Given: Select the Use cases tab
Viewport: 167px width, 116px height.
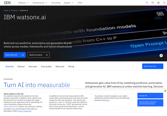Looking at the screenshot, I should 33,67.
